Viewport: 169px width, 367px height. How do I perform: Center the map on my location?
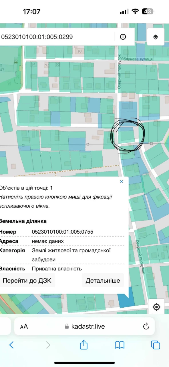pos(156,307)
